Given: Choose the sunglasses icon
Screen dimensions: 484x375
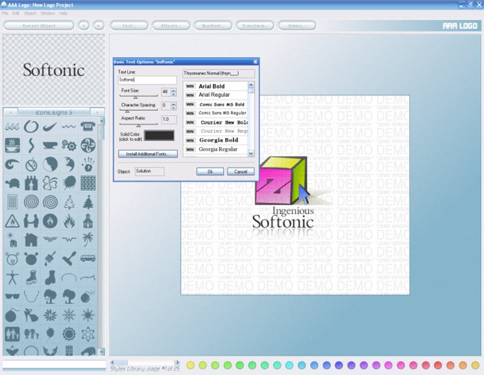Looking at the screenshot, I should [12, 297].
